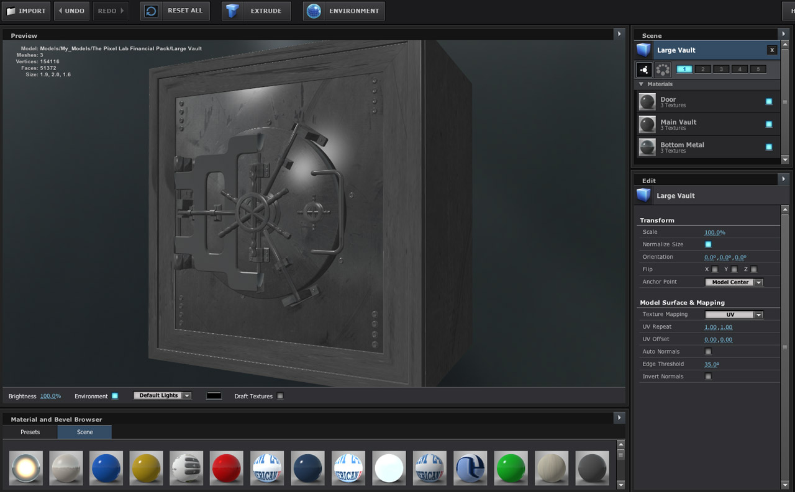Select the replicator dots icon in Scene
Viewport: 795px width, 492px height.
click(x=663, y=69)
